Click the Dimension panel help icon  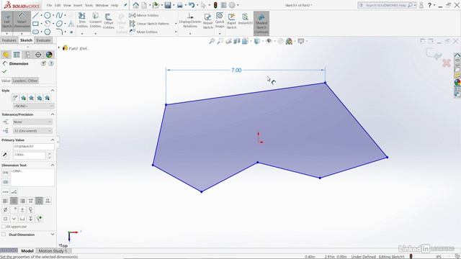click(x=51, y=63)
